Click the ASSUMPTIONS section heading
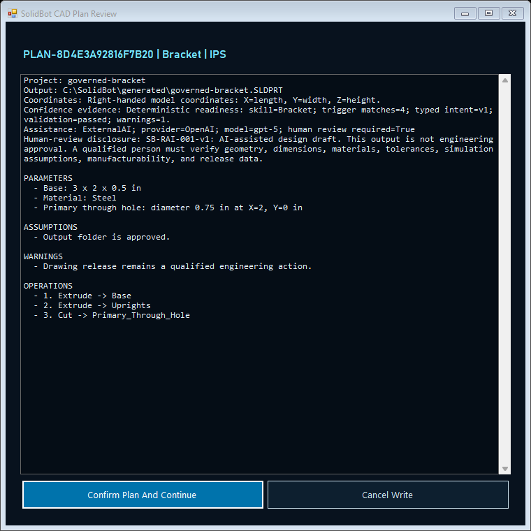531x531 pixels. 50,227
